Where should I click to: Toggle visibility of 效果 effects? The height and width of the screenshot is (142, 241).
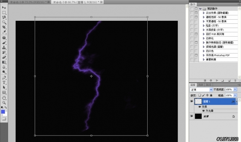200,107
